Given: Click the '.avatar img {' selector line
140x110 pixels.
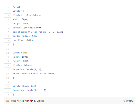Looking at the screenshot, I should click(21, 53).
